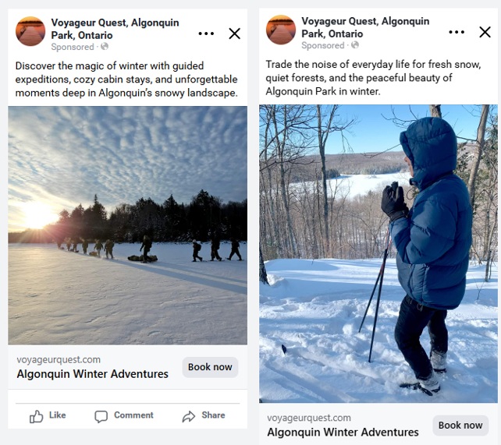Dismiss the left ad with the X icon

click(234, 34)
